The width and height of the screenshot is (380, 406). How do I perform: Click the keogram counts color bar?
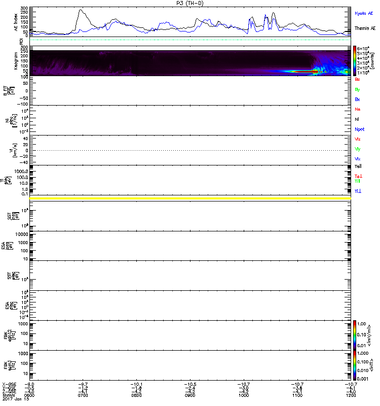tap(355, 61)
